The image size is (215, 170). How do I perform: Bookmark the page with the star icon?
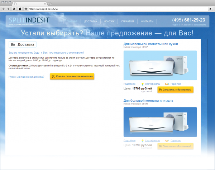pyautogui.click(x=26, y=9)
